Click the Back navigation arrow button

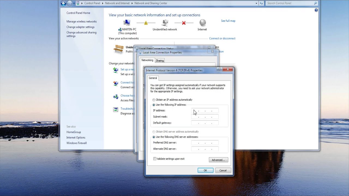(64, 3)
